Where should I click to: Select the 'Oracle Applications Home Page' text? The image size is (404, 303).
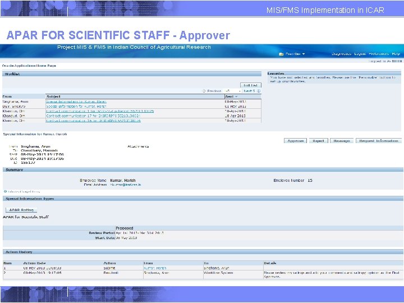point(29,66)
